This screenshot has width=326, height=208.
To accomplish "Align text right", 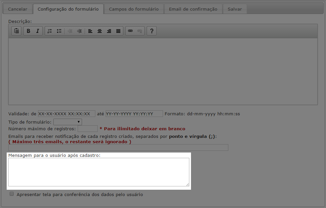I will pos(109,31).
